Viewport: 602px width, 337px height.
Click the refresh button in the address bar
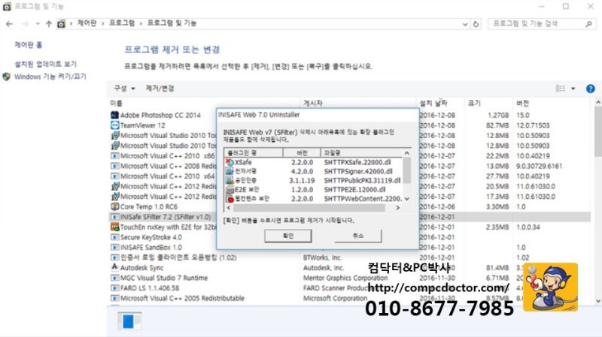476,24
